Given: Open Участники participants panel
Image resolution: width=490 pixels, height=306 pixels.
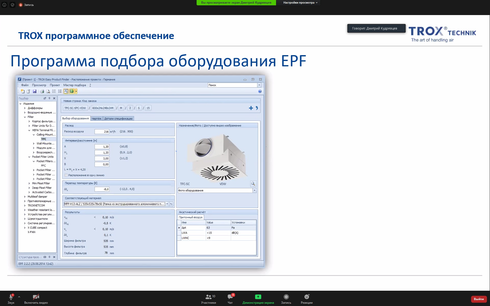Looking at the screenshot, I should pyautogui.click(x=209, y=299).
